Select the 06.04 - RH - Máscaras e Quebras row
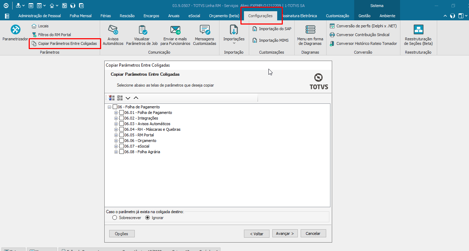The height and width of the screenshot is (251, 469). [152, 129]
